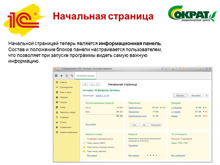This screenshot has height=165, width=220.
Task: Open the Администрирование section
Action: coord(68,132)
